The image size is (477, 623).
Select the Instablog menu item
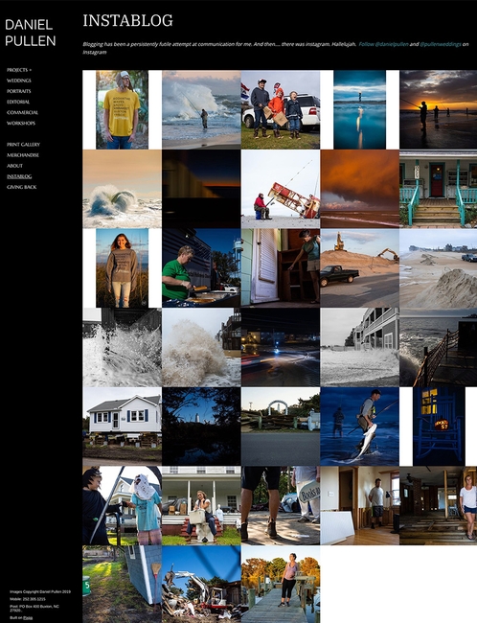(19, 176)
